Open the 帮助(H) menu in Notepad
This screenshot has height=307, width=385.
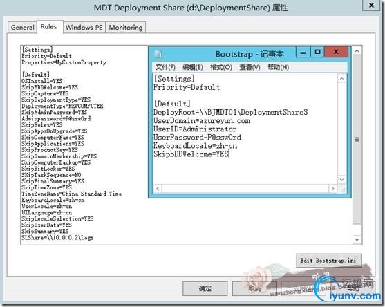click(x=278, y=67)
